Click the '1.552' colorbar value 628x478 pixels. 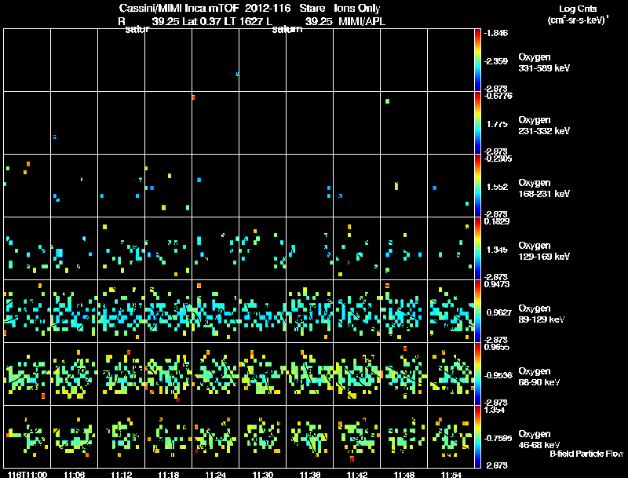coord(497,187)
